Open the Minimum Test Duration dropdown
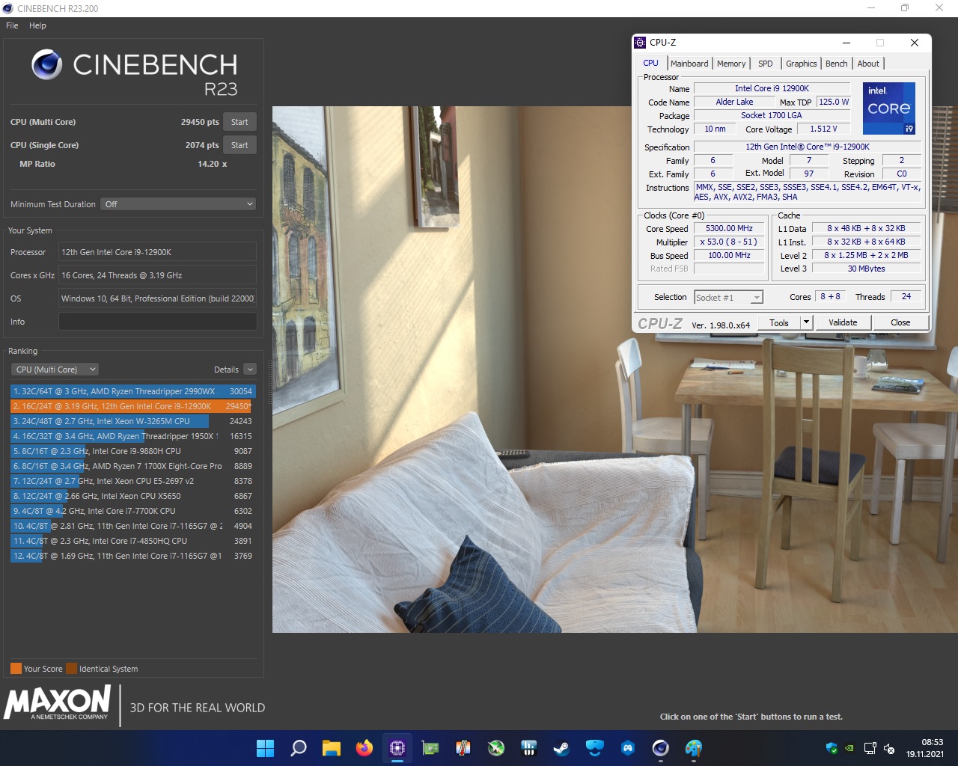The image size is (958, 766). point(179,204)
